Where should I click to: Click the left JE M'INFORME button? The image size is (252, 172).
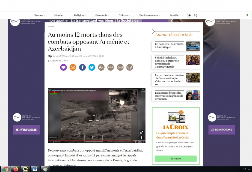pos(26,130)
